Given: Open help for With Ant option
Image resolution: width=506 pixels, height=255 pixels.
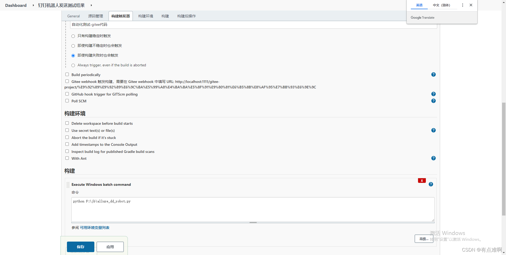Looking at the screenshot, I should (433, 158).
